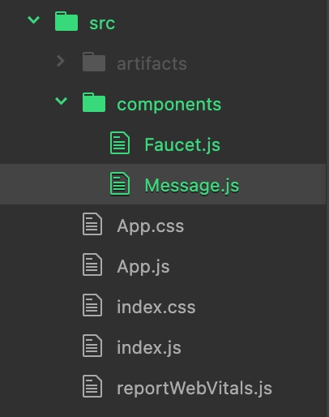Open Faucet.js in the editor
329x417 pixels.
[182, 145]
